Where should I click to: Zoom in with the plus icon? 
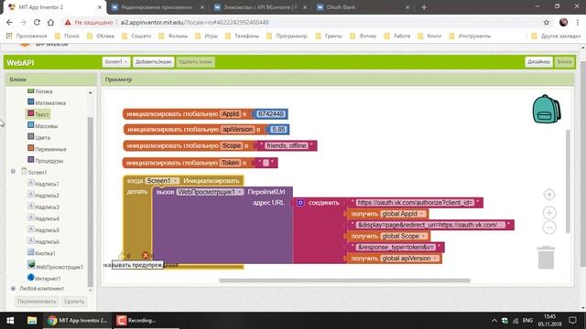549,213
